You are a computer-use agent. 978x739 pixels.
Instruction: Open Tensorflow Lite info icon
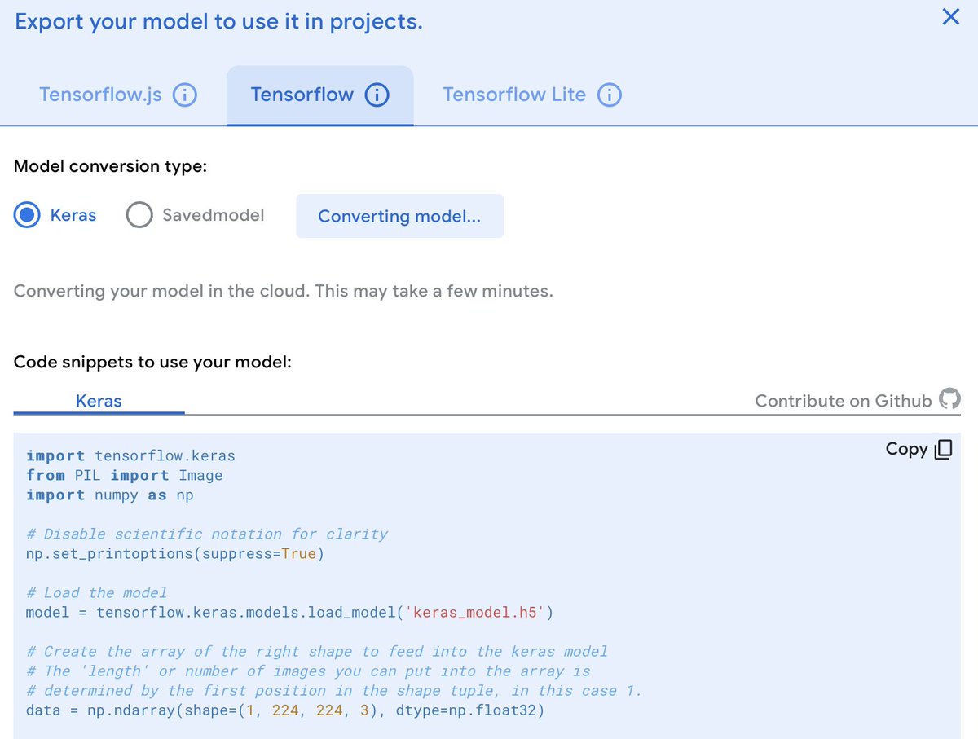[610, 95]
